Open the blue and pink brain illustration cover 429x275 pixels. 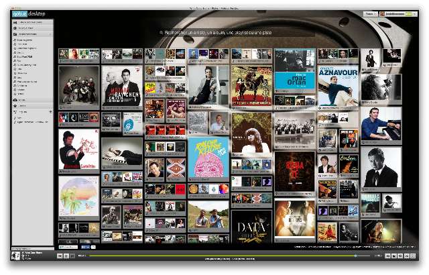(208, 158)
